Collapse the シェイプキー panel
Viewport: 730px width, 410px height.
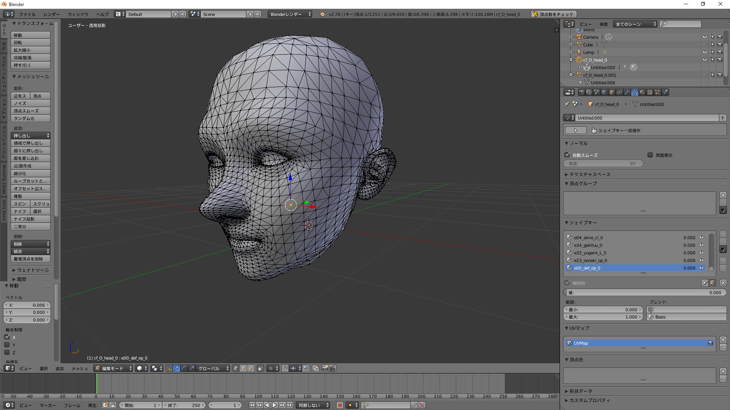coord(582,223)
